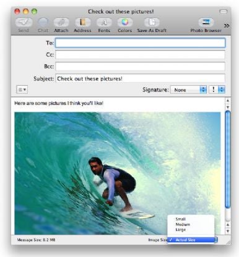Click the Send paper plane icon
239x257 pixels.
pyautogui.click(x=24, y=22)
